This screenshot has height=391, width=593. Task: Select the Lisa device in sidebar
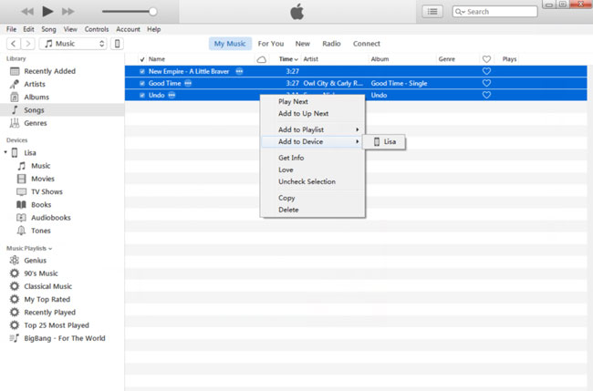coord(30,152)
